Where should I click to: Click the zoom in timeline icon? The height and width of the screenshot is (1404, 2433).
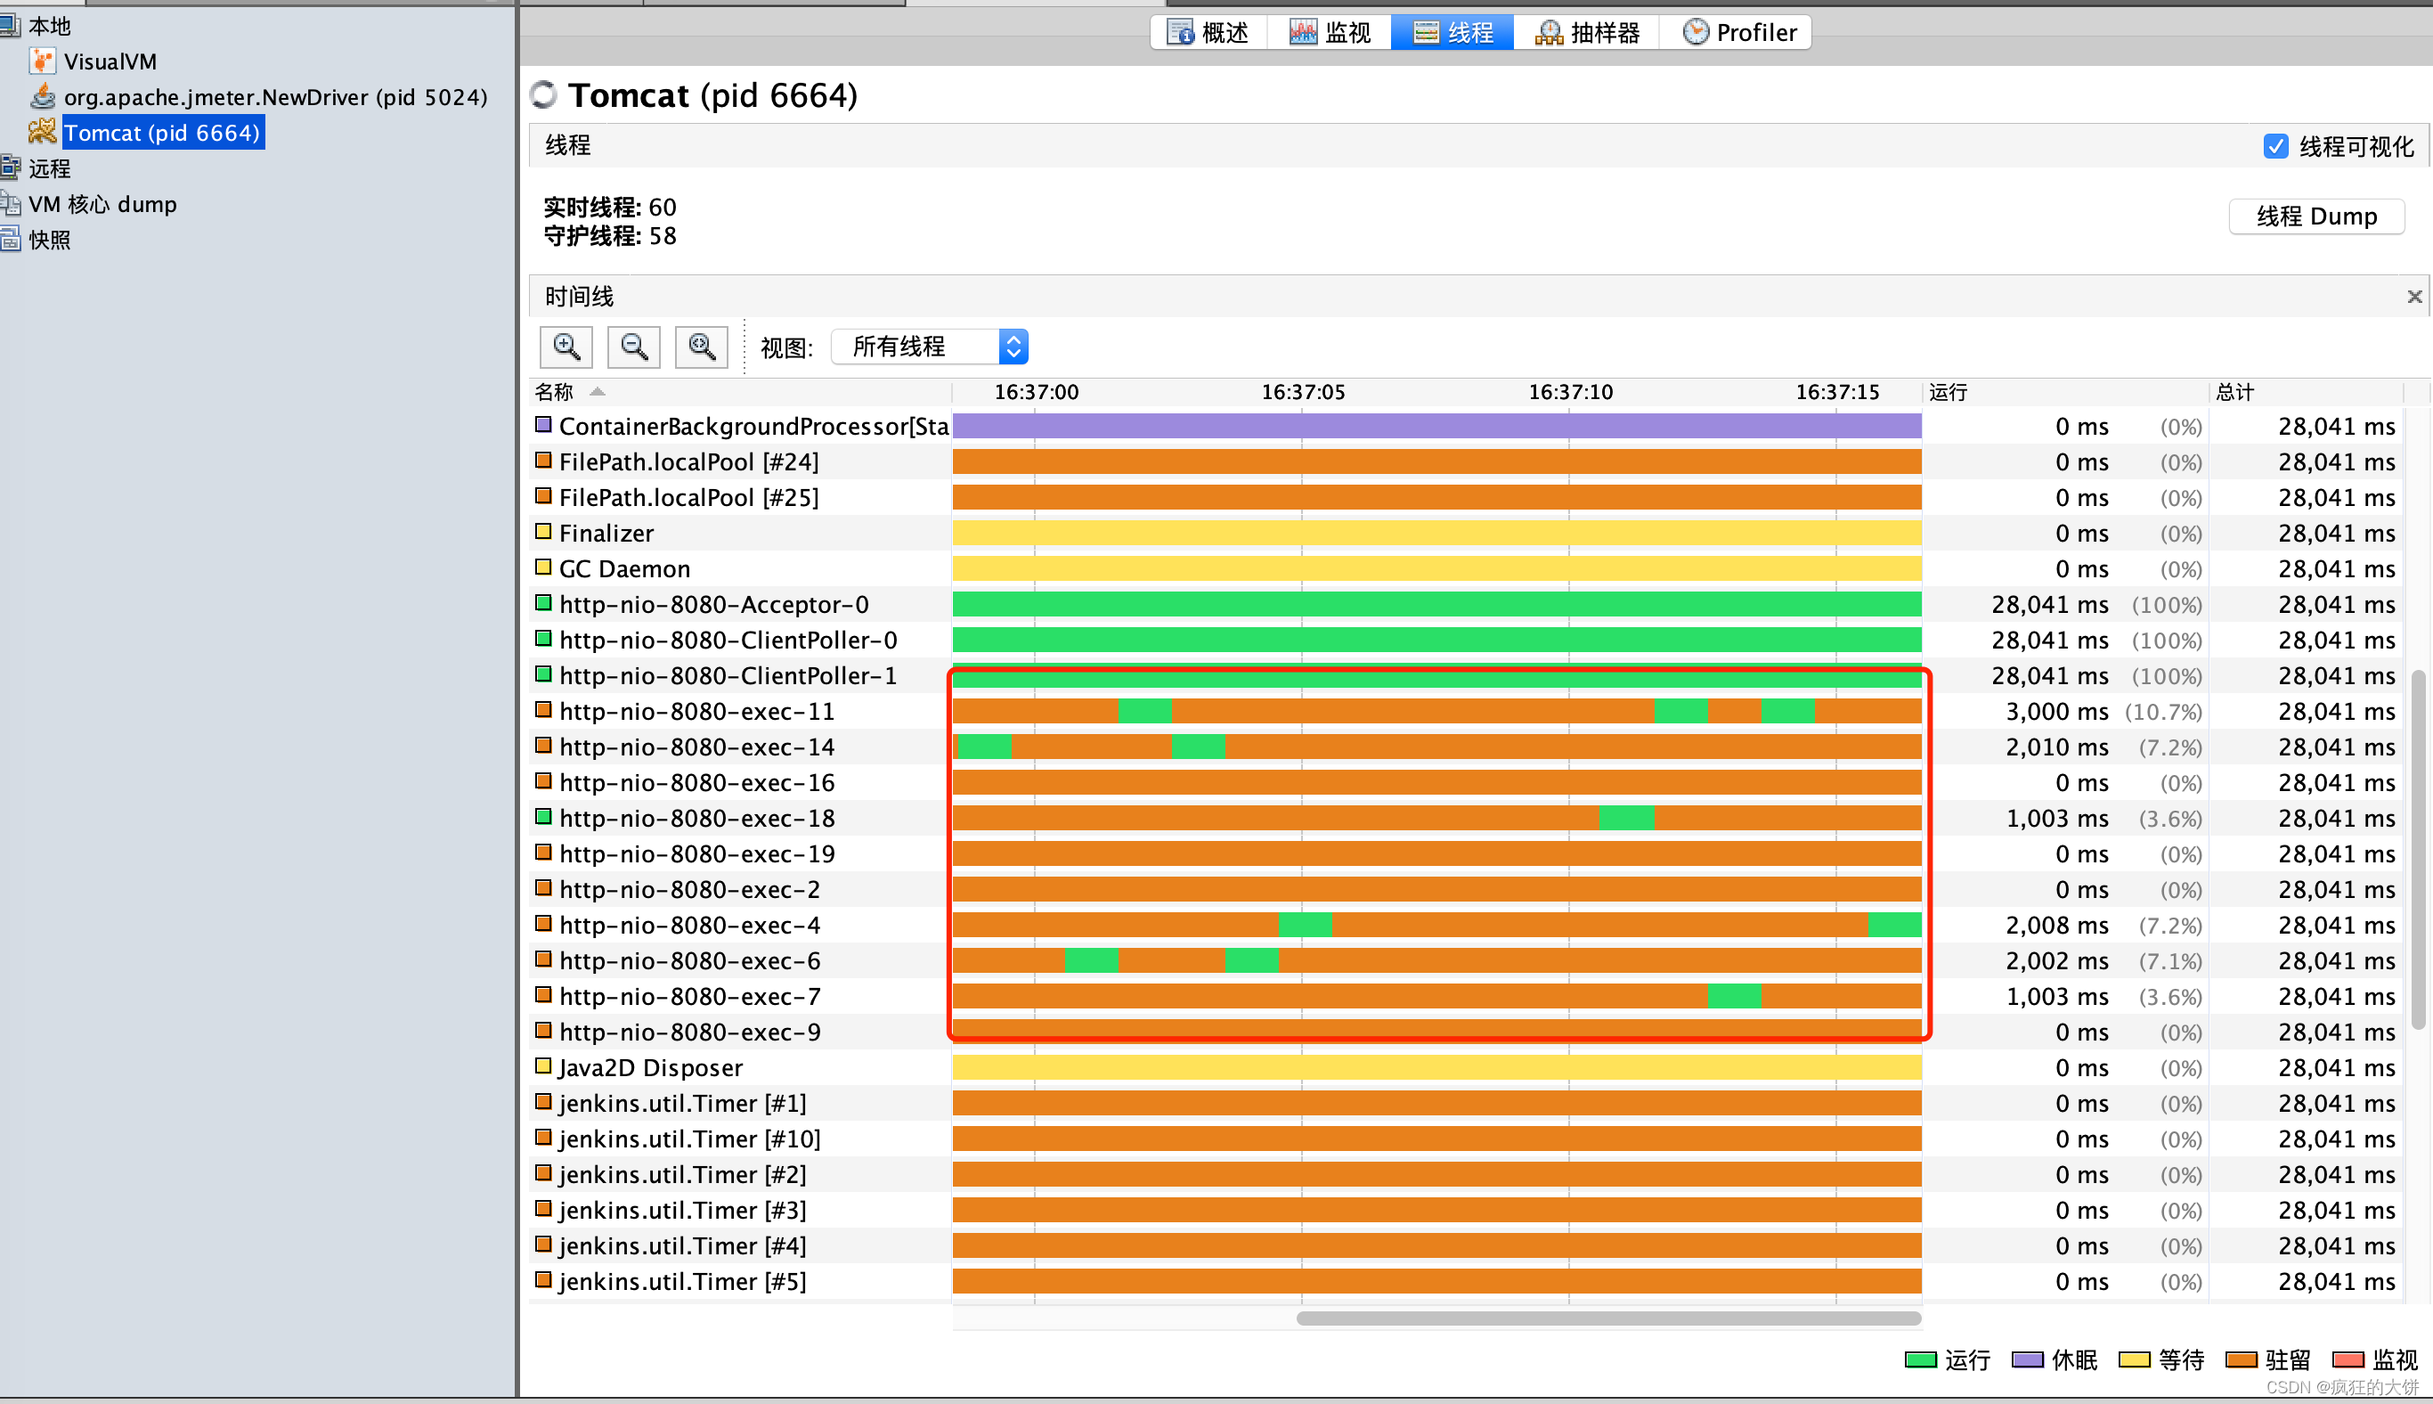566,347
